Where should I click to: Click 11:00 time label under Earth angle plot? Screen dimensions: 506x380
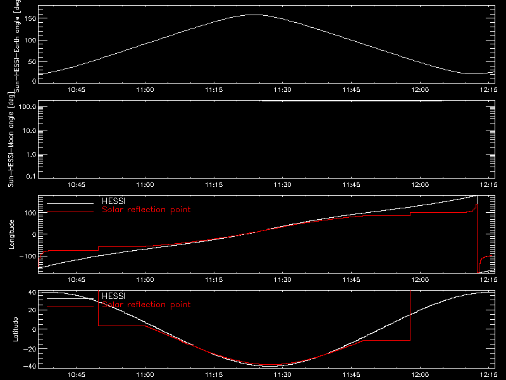(145, 90)
